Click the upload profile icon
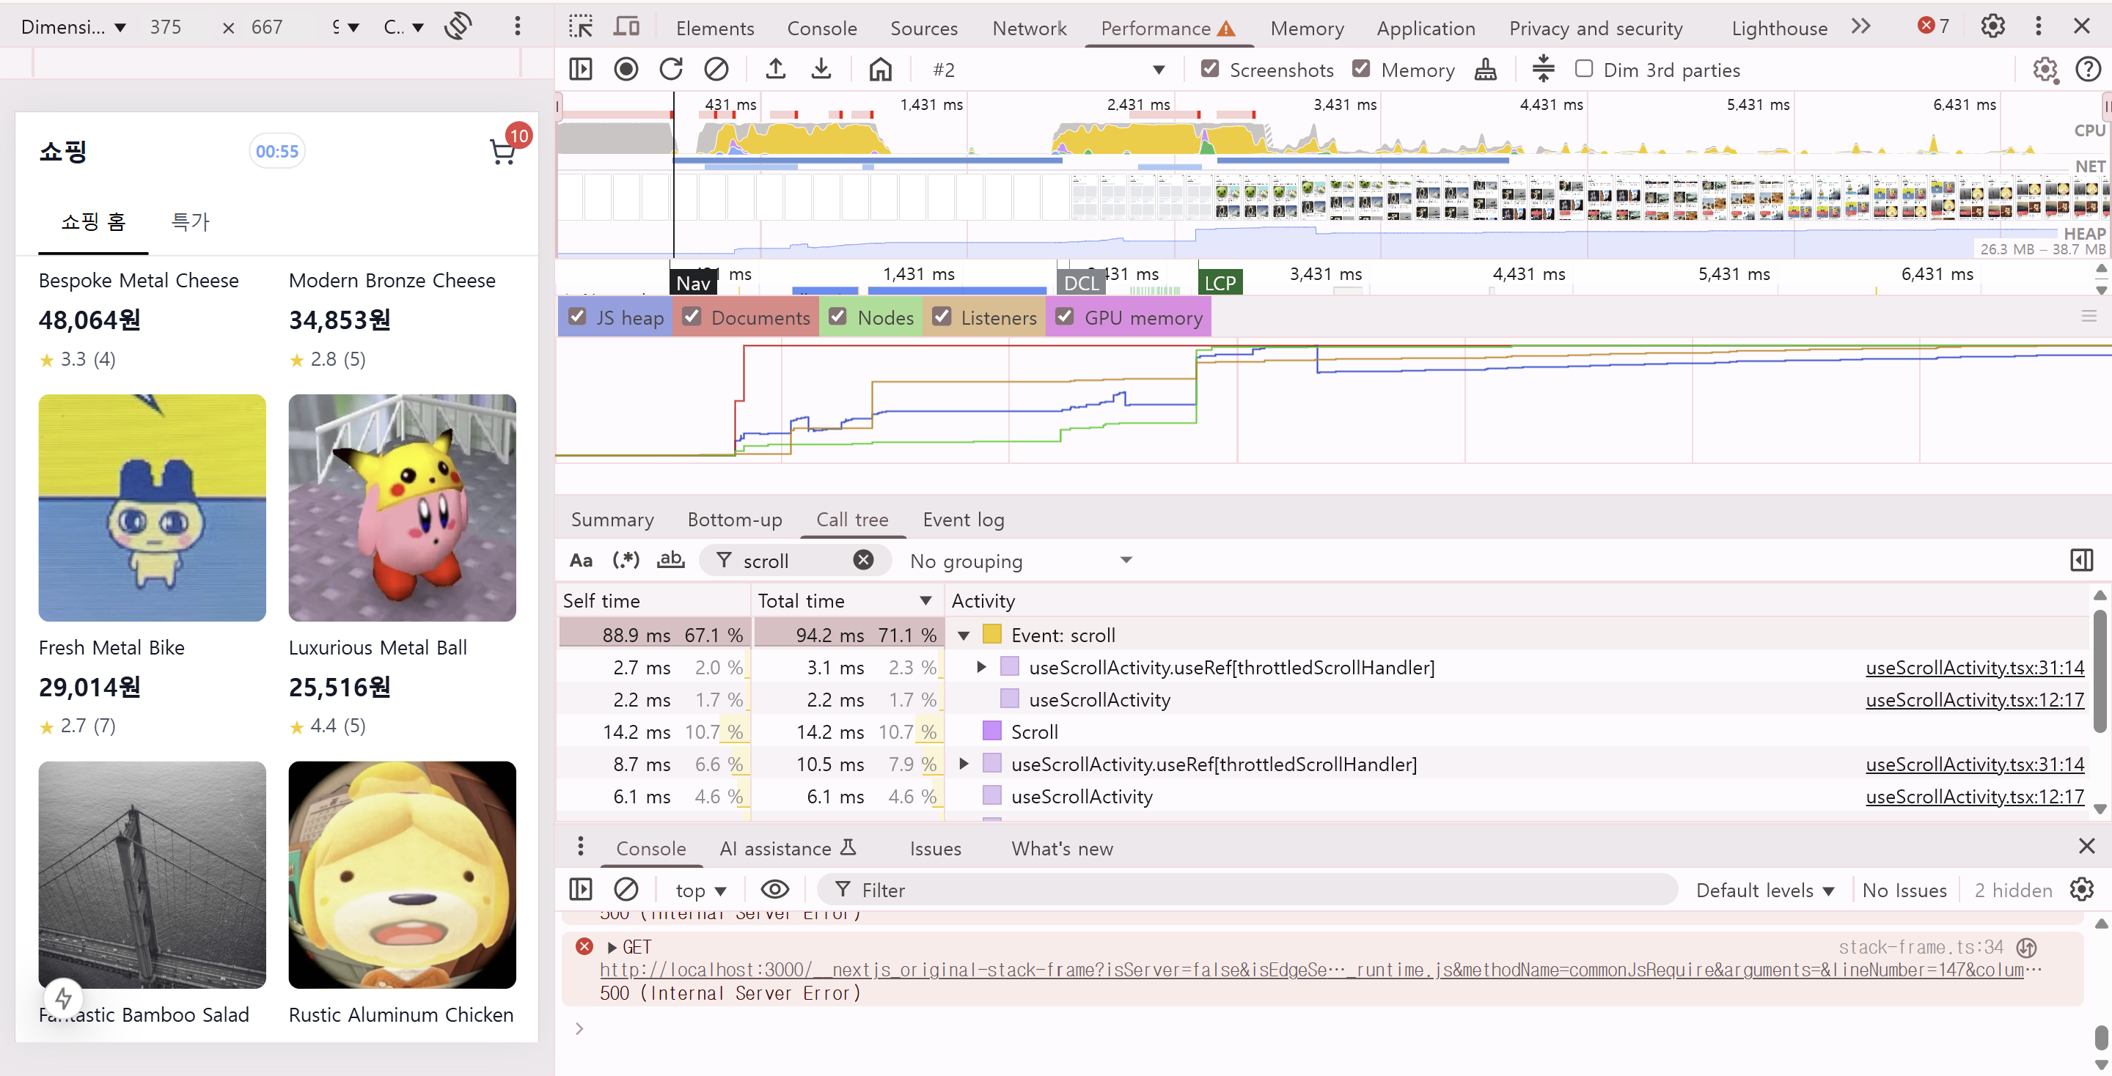 775,70
